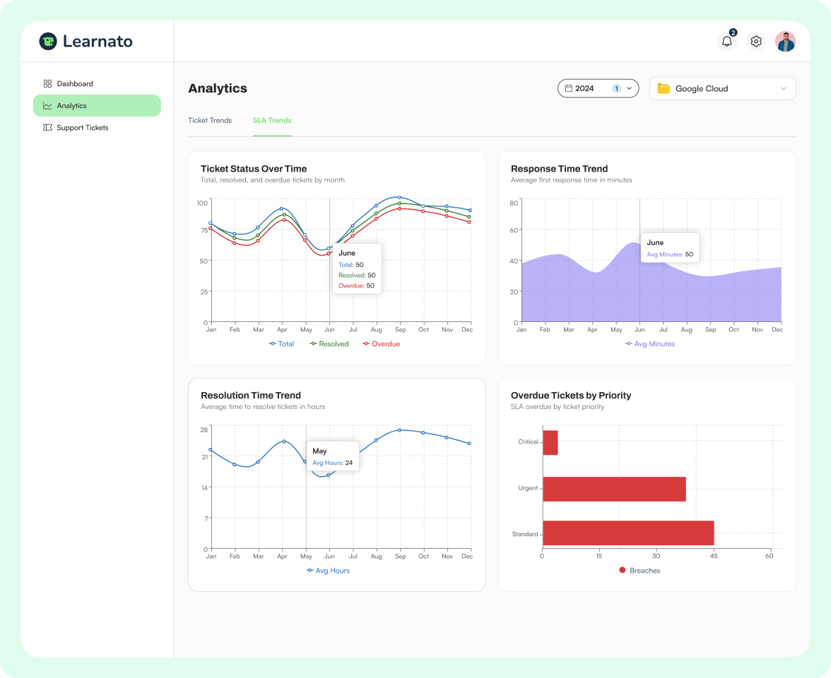Screen dimensions: 831x678
Task: Open the Google Cloud project dropdown
Action: click(x=722, y=88)
